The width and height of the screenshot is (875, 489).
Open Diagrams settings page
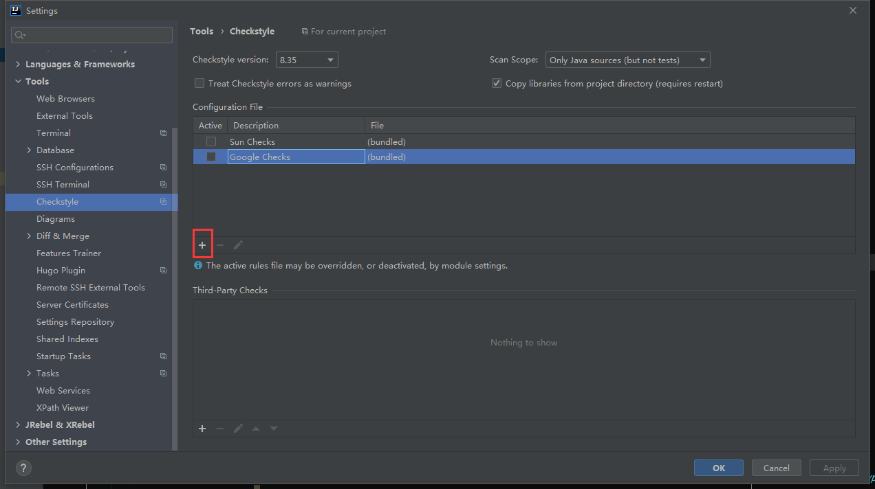pyautogui.click(x=56, y=219)
